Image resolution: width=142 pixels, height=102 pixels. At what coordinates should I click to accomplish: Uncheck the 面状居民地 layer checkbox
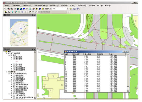point(14,92)
